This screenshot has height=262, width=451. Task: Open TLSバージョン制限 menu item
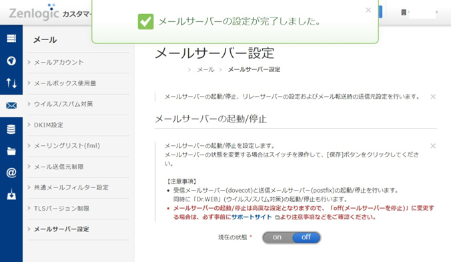click(x=61, y=208)
